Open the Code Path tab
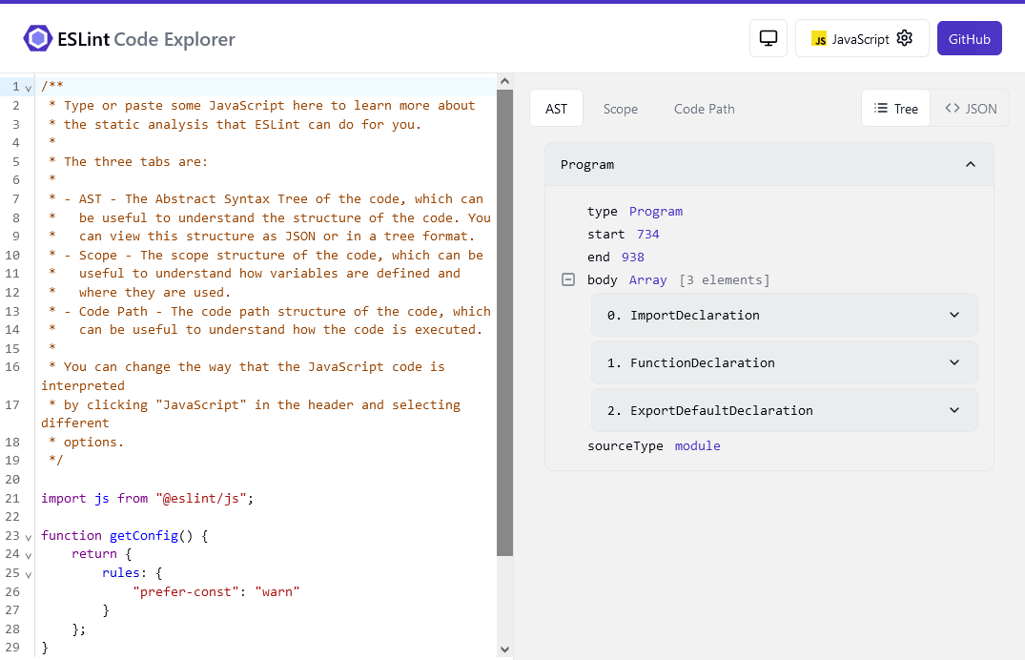 704,108
